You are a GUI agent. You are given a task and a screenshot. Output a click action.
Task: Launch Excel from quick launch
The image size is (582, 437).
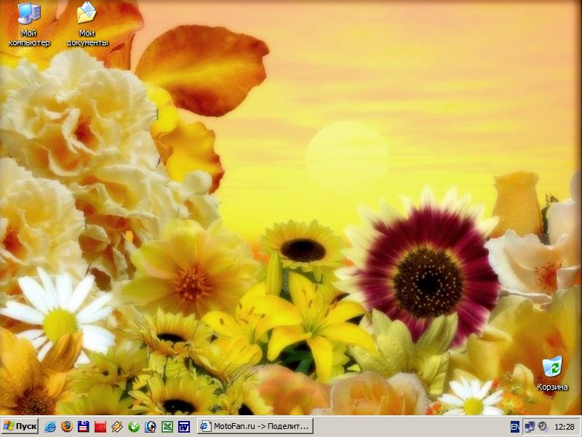[167, 427]
